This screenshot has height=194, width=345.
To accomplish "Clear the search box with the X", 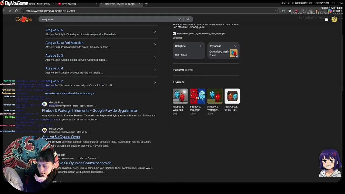I will pos(180,19).
